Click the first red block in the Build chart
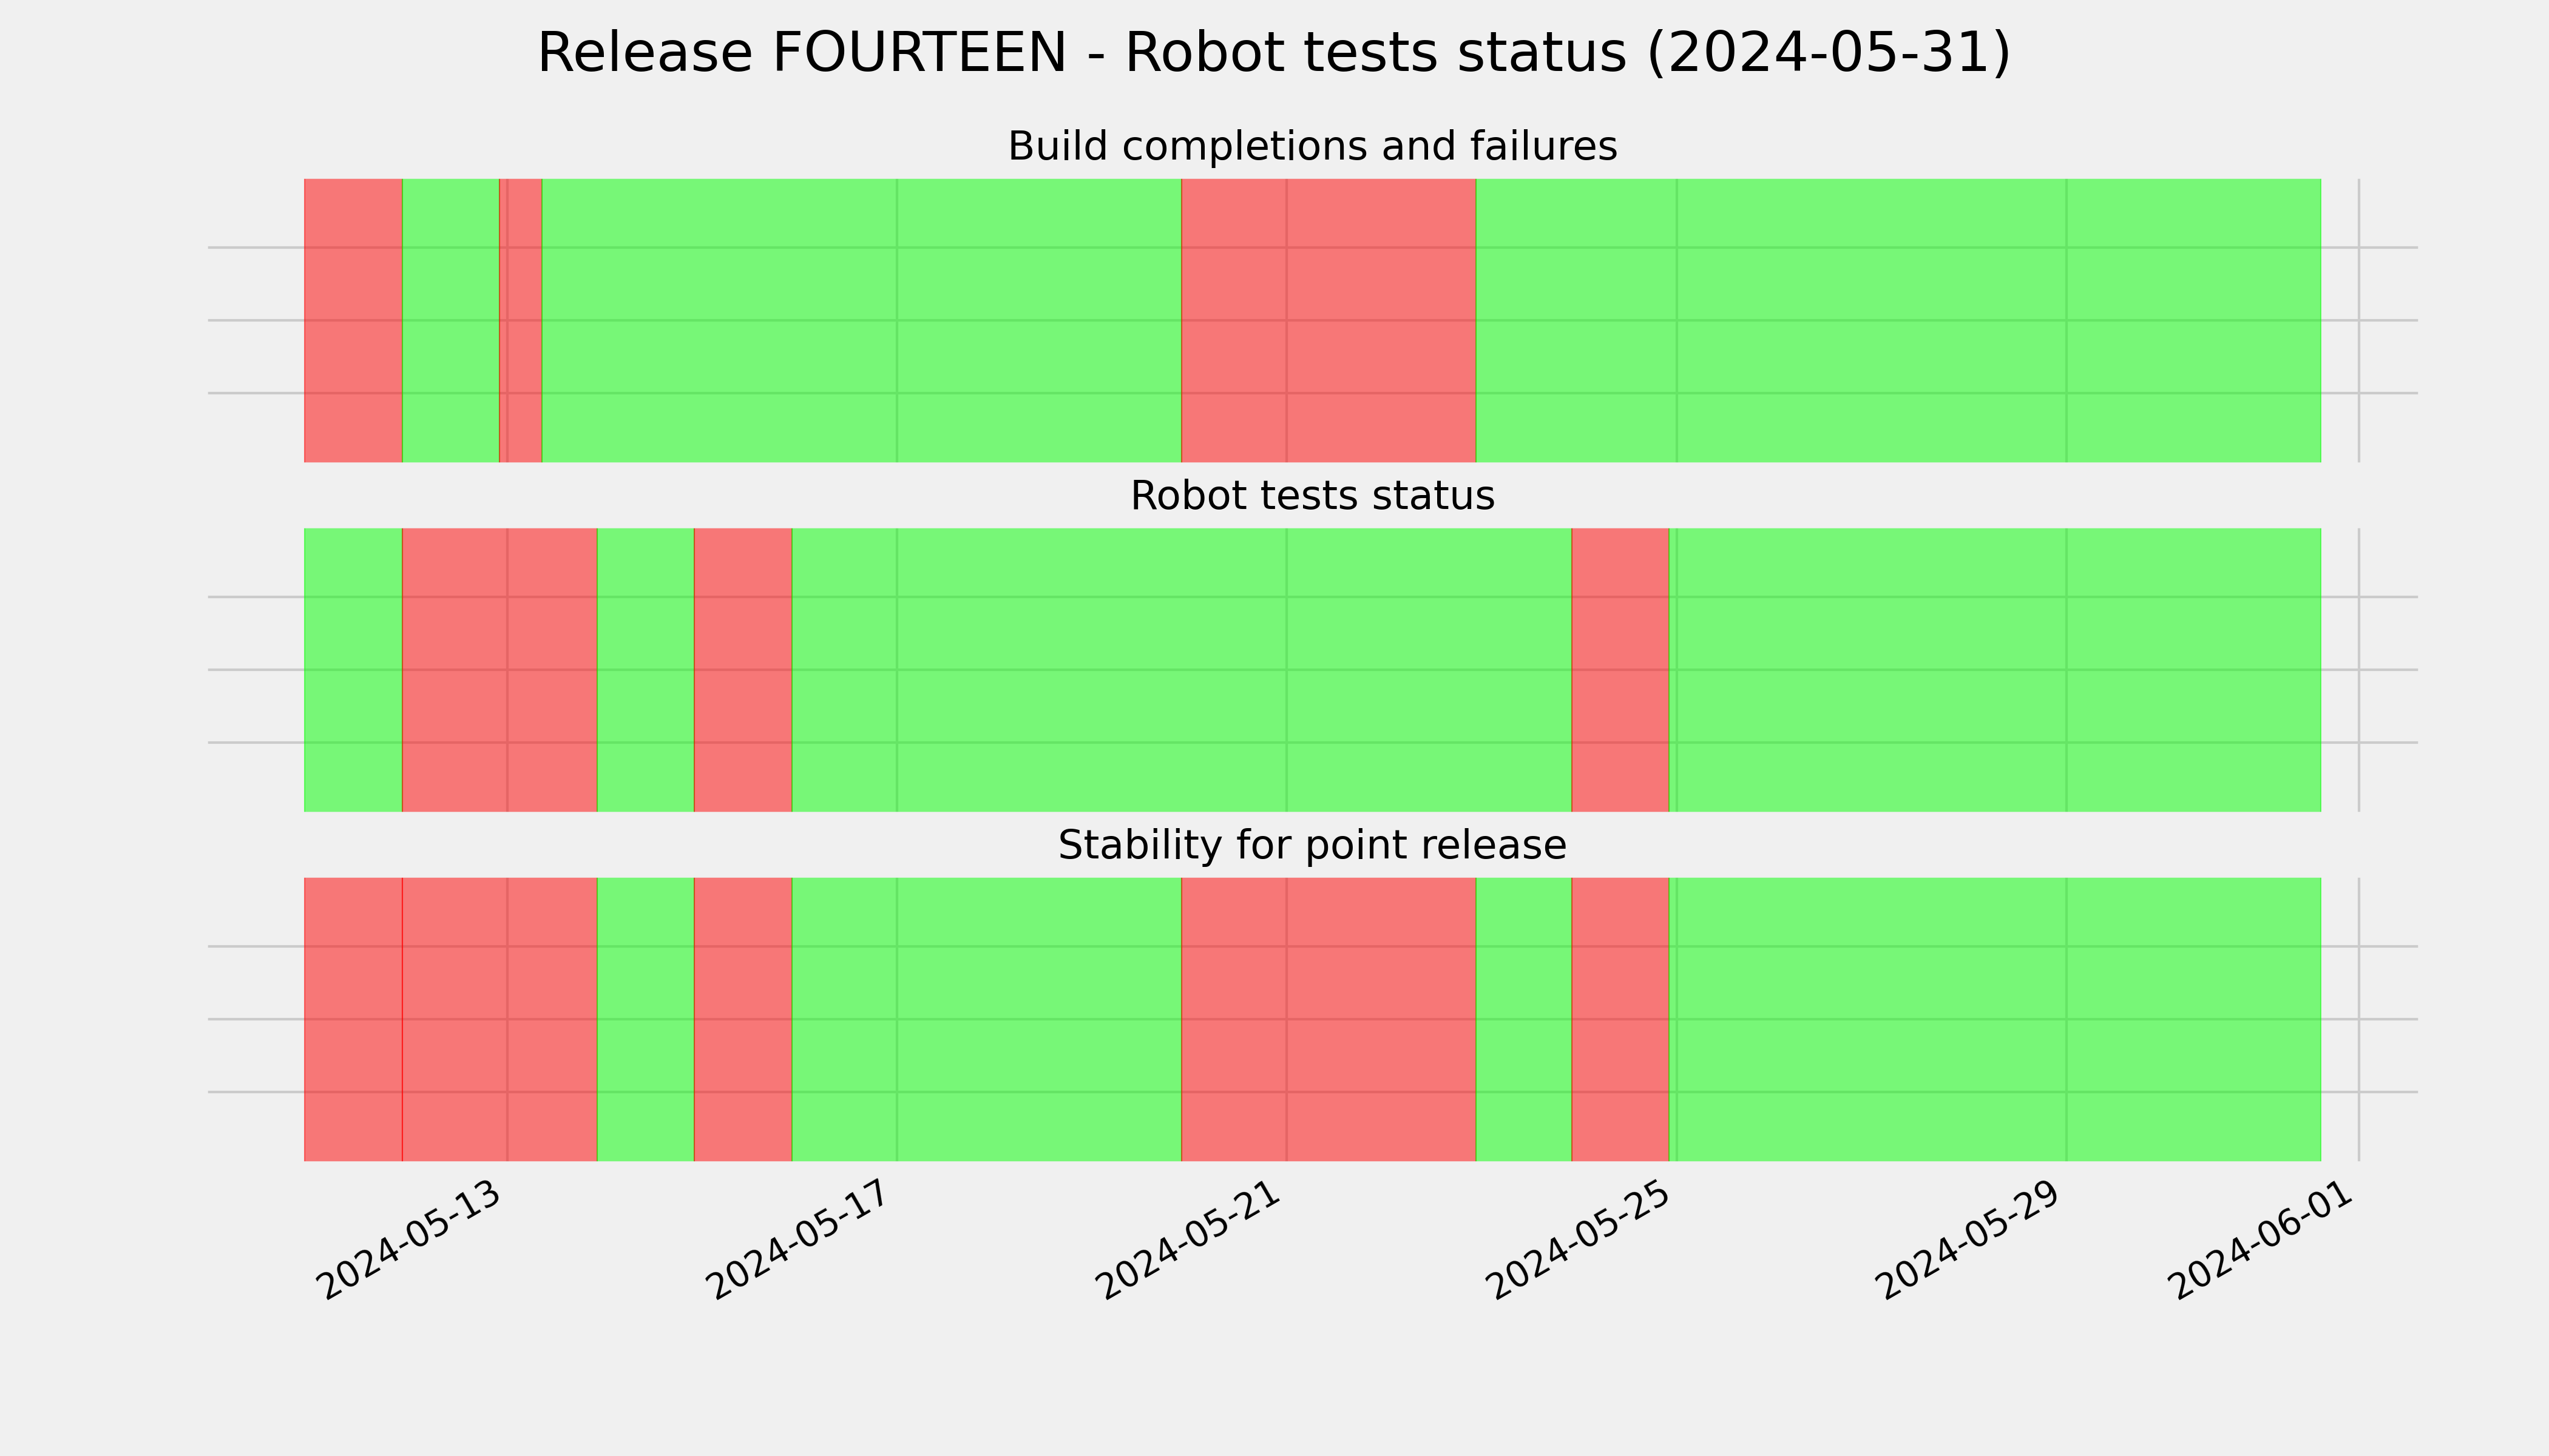The height and width of the screenshot is (1456, 2549). [x=353, y=320]
